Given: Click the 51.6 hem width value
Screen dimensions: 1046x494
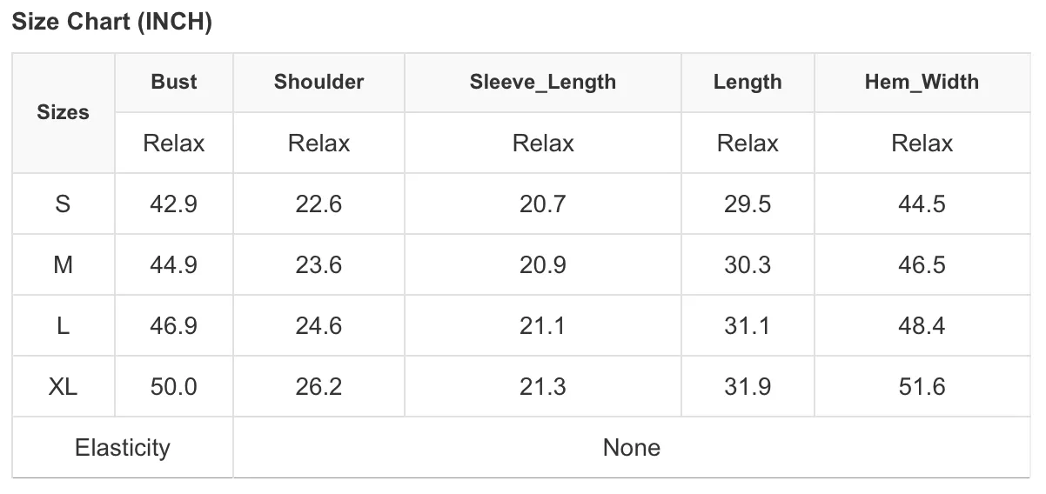Looking at the screenshot, I should (922, 386).
